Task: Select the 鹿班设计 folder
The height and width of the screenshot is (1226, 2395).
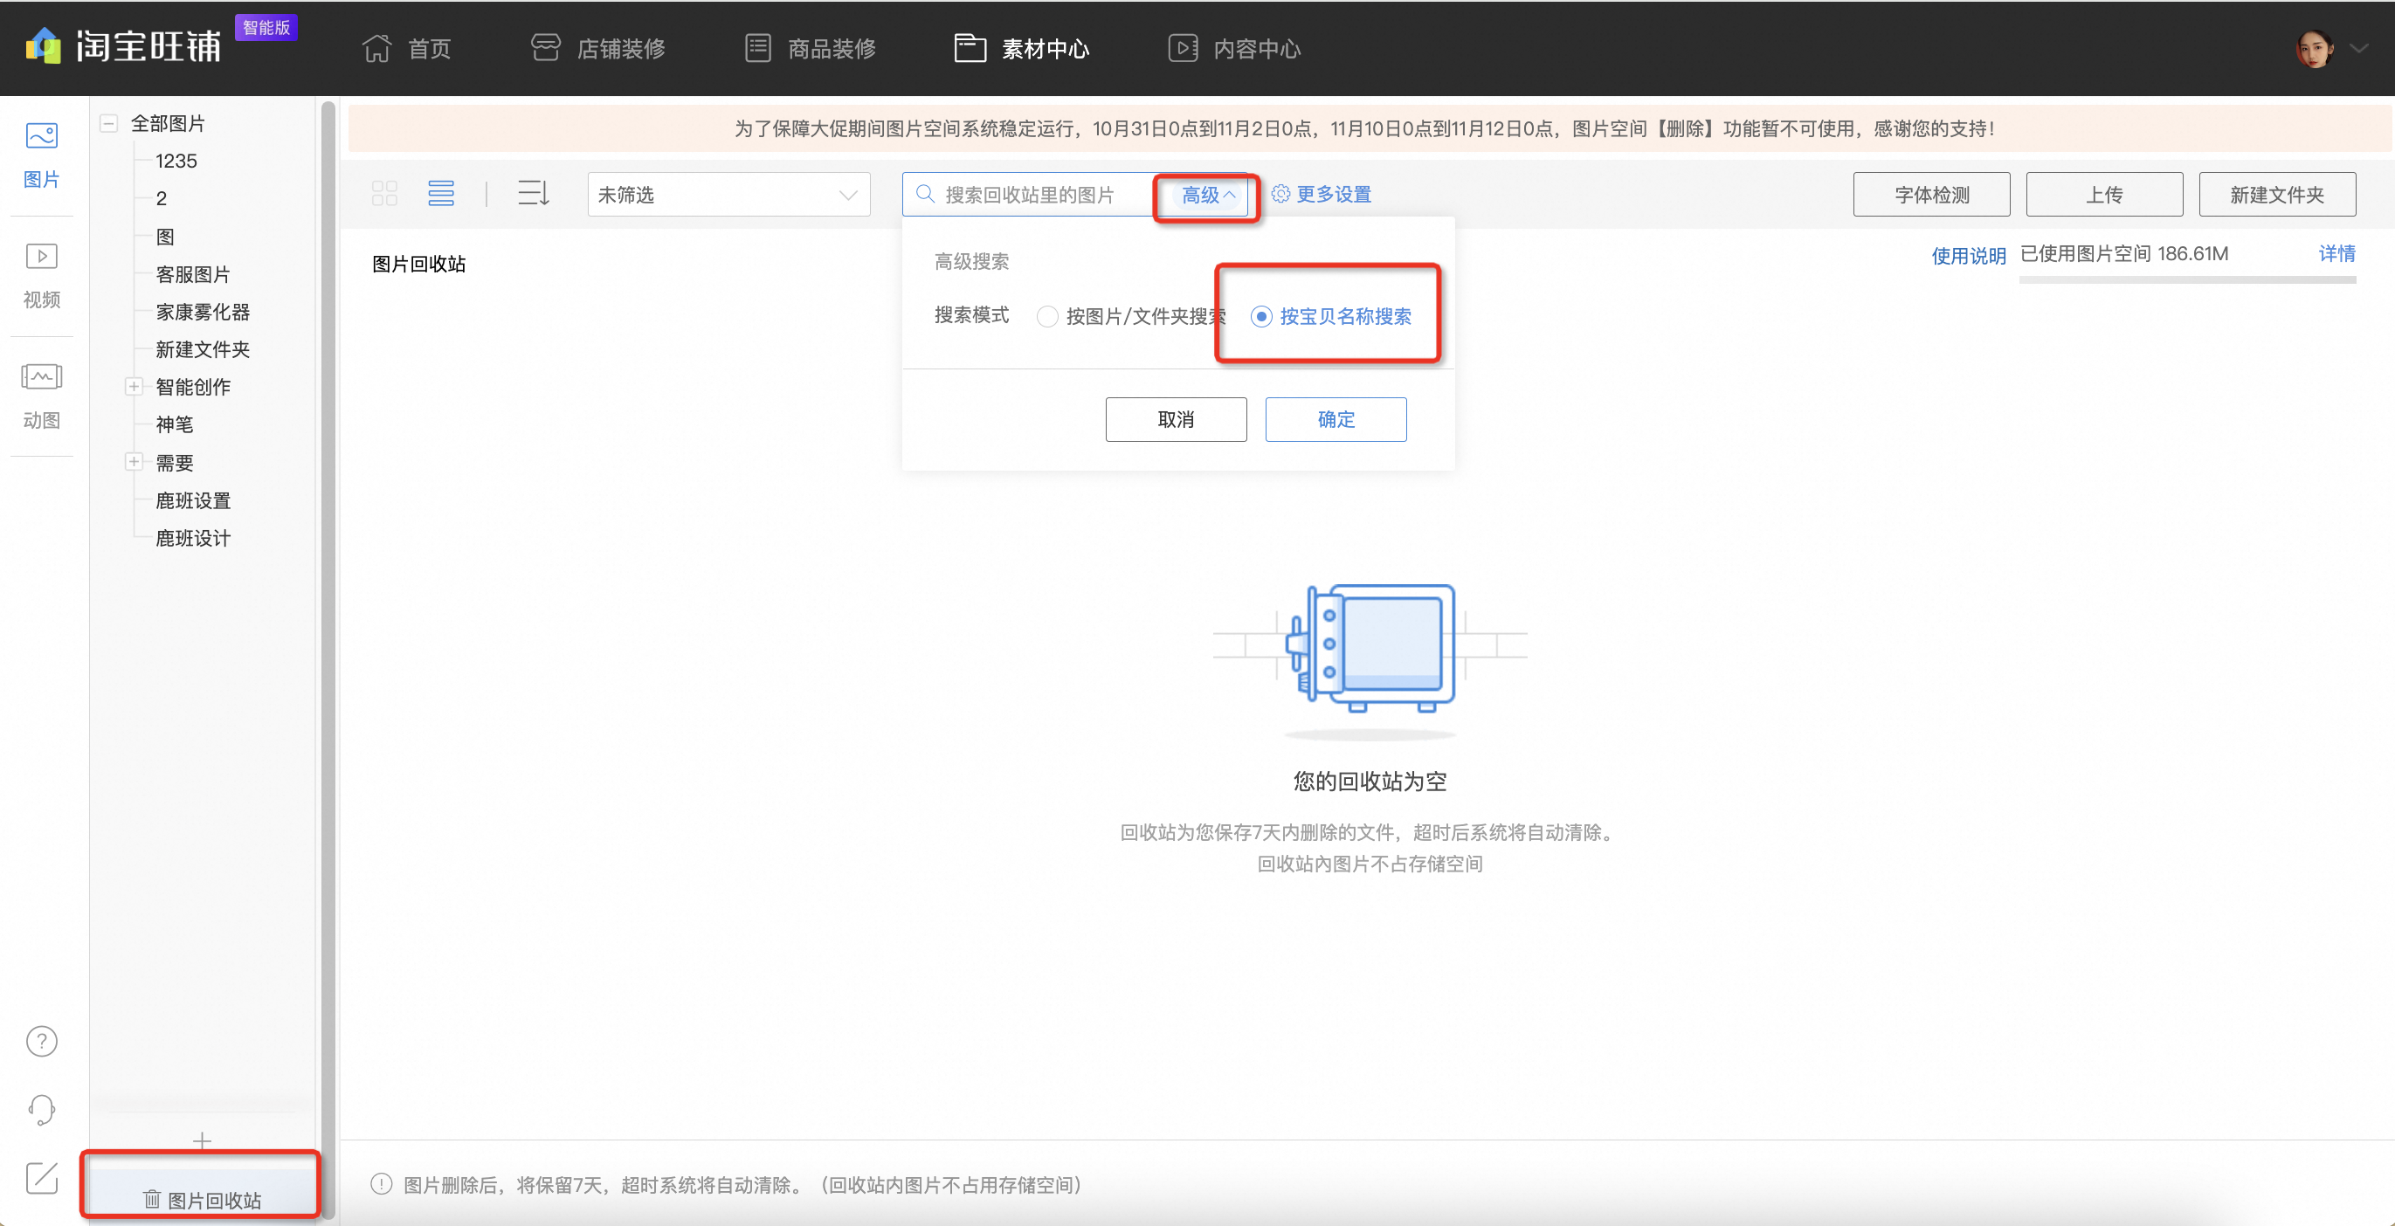Action: [192, 538]
